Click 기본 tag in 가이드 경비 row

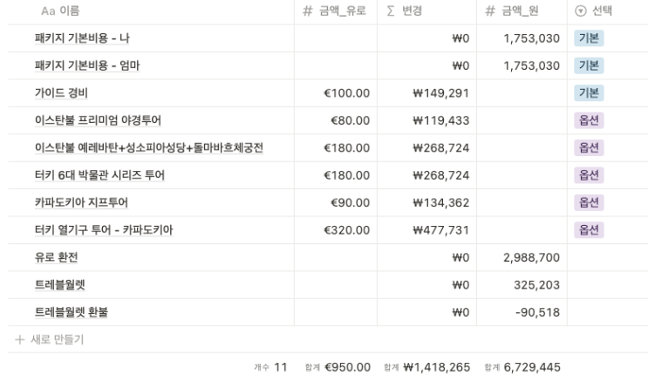click(589, 93)
